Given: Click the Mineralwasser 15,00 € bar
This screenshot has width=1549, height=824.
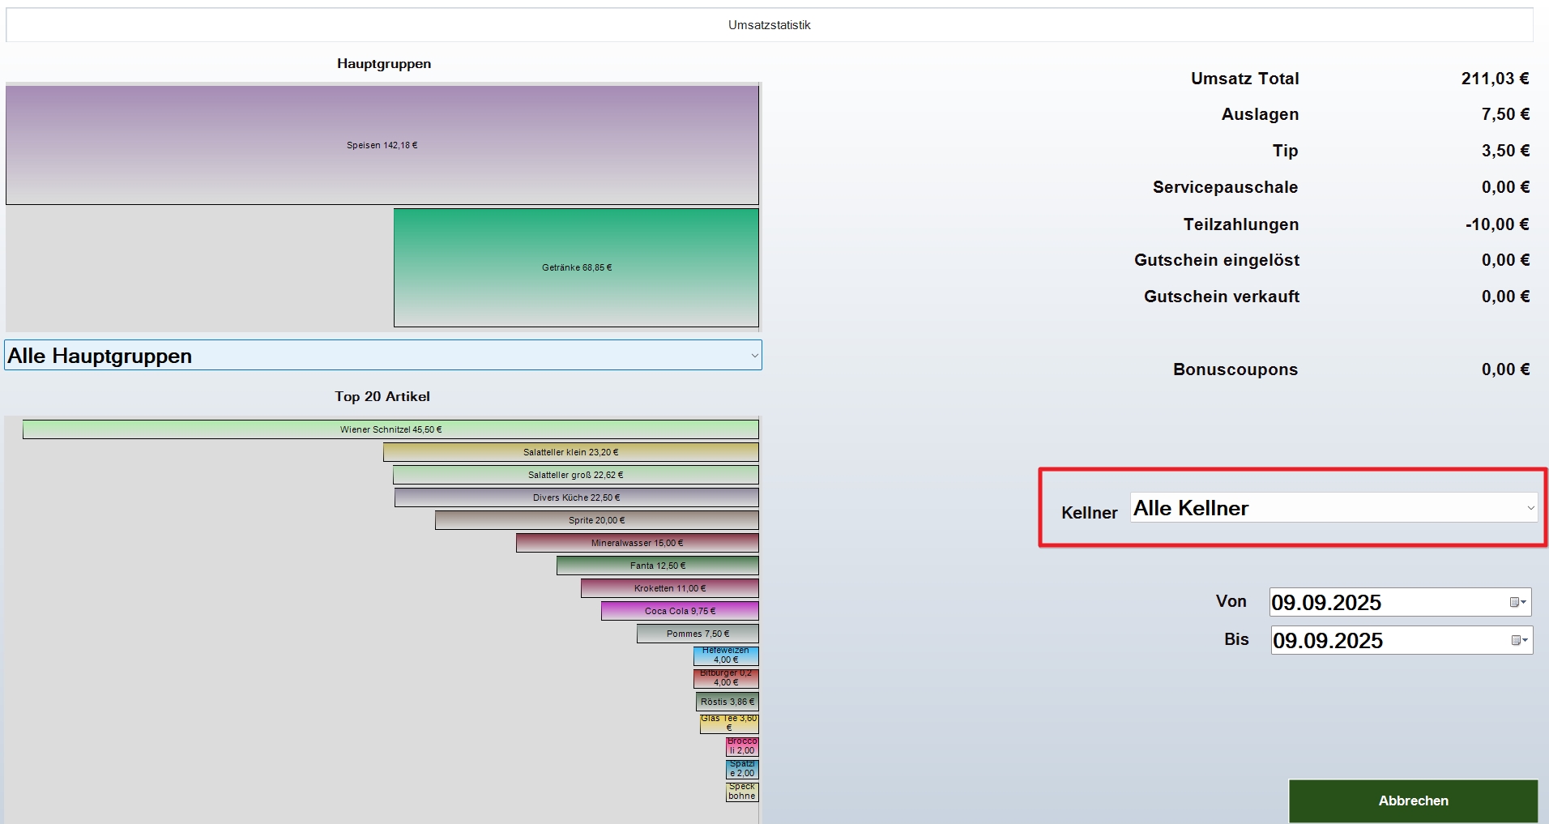Looking at the screenshot, I should point(638,543).
